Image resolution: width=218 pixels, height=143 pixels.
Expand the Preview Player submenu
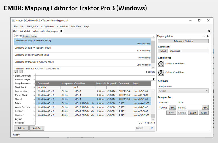(x=25, y=80)
